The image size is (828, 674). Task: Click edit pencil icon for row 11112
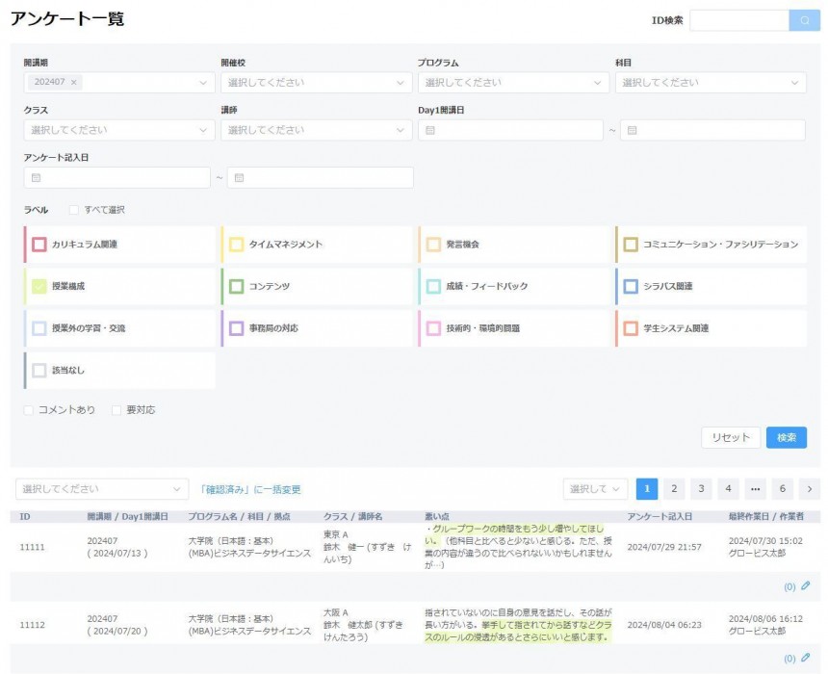click(805, 659)
